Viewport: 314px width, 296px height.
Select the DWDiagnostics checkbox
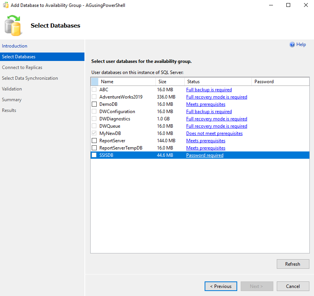tap(94, 118)
